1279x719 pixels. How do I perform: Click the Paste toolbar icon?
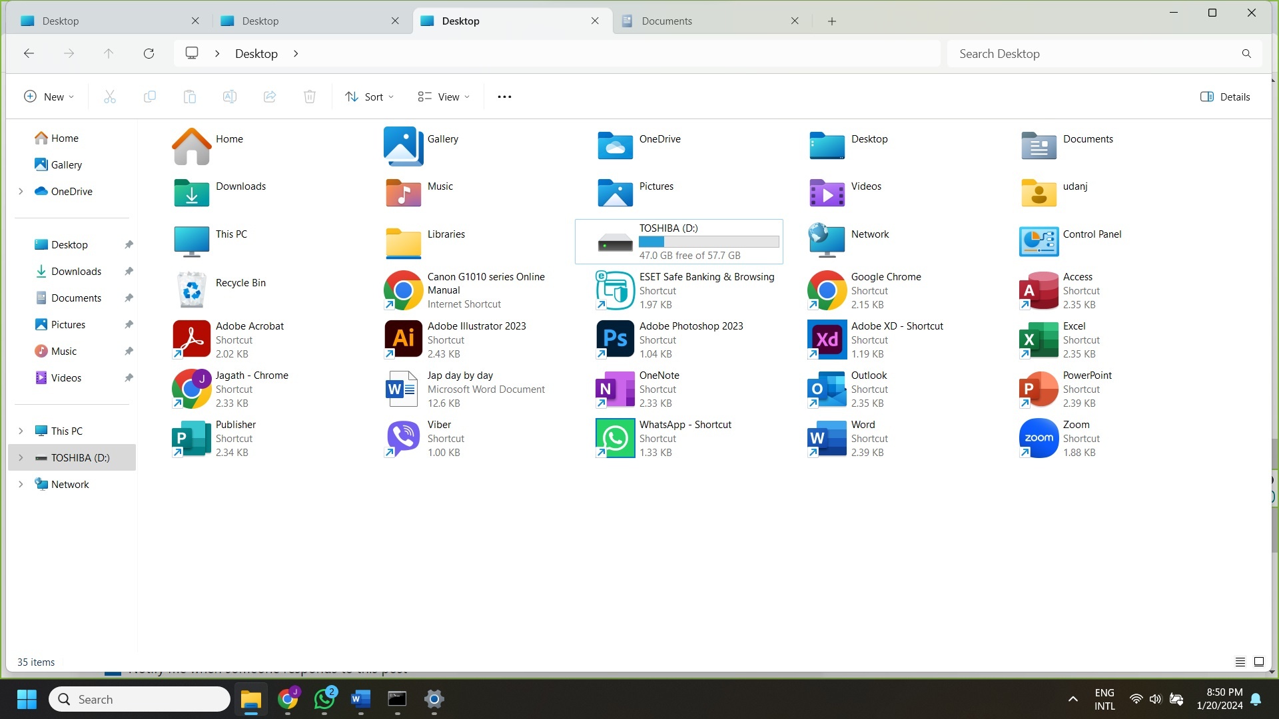(x=190, y=97)
